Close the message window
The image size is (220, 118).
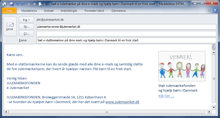[212, 3]
